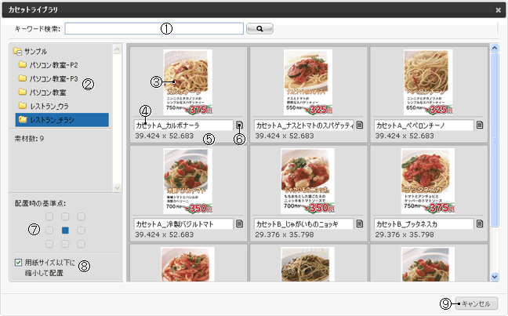Click folder icon beside パソコン教室-P2
This screenshot has height=316, width=508.
click(23, 64)
